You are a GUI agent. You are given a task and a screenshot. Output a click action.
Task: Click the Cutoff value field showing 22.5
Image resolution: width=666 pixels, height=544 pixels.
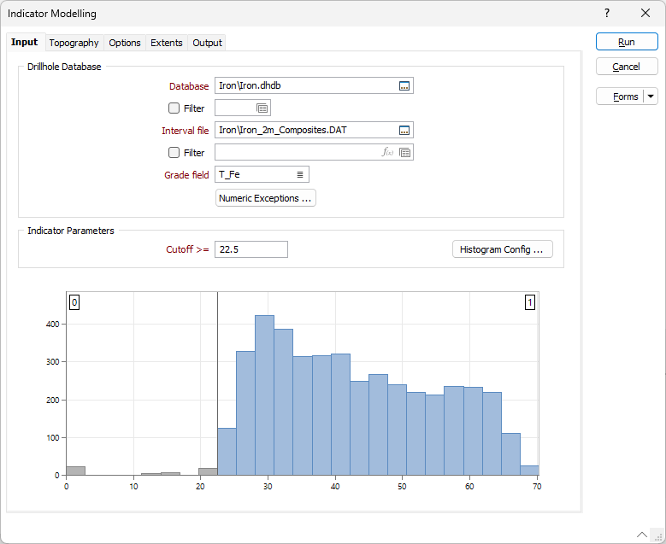(x=251, y=249)
